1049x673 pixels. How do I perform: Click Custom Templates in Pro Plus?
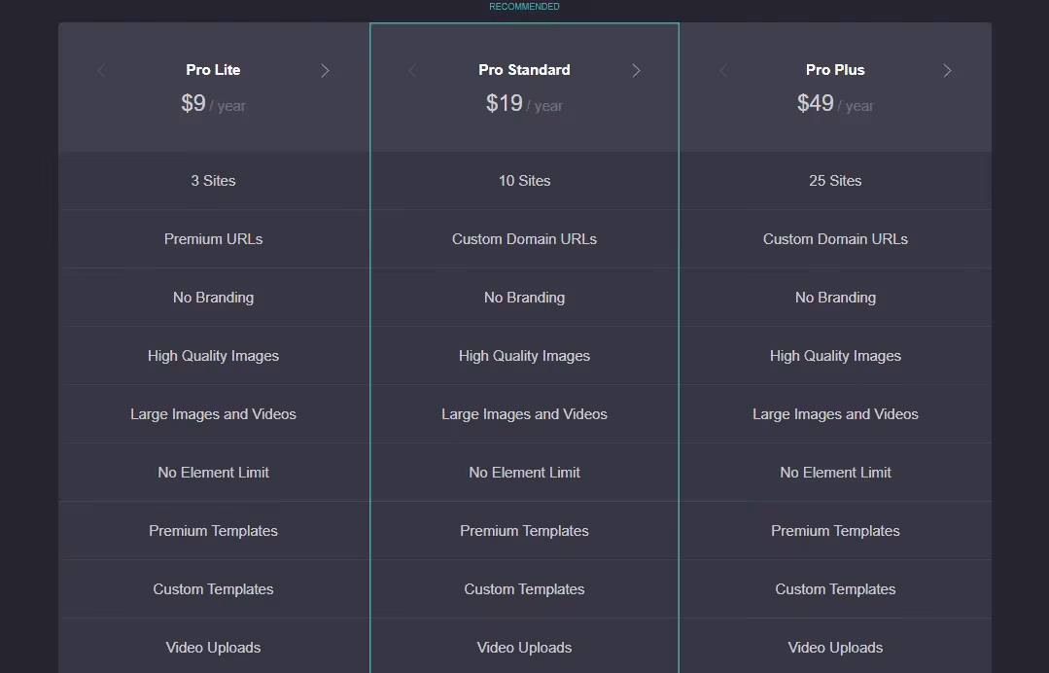[x=835, y=589]
